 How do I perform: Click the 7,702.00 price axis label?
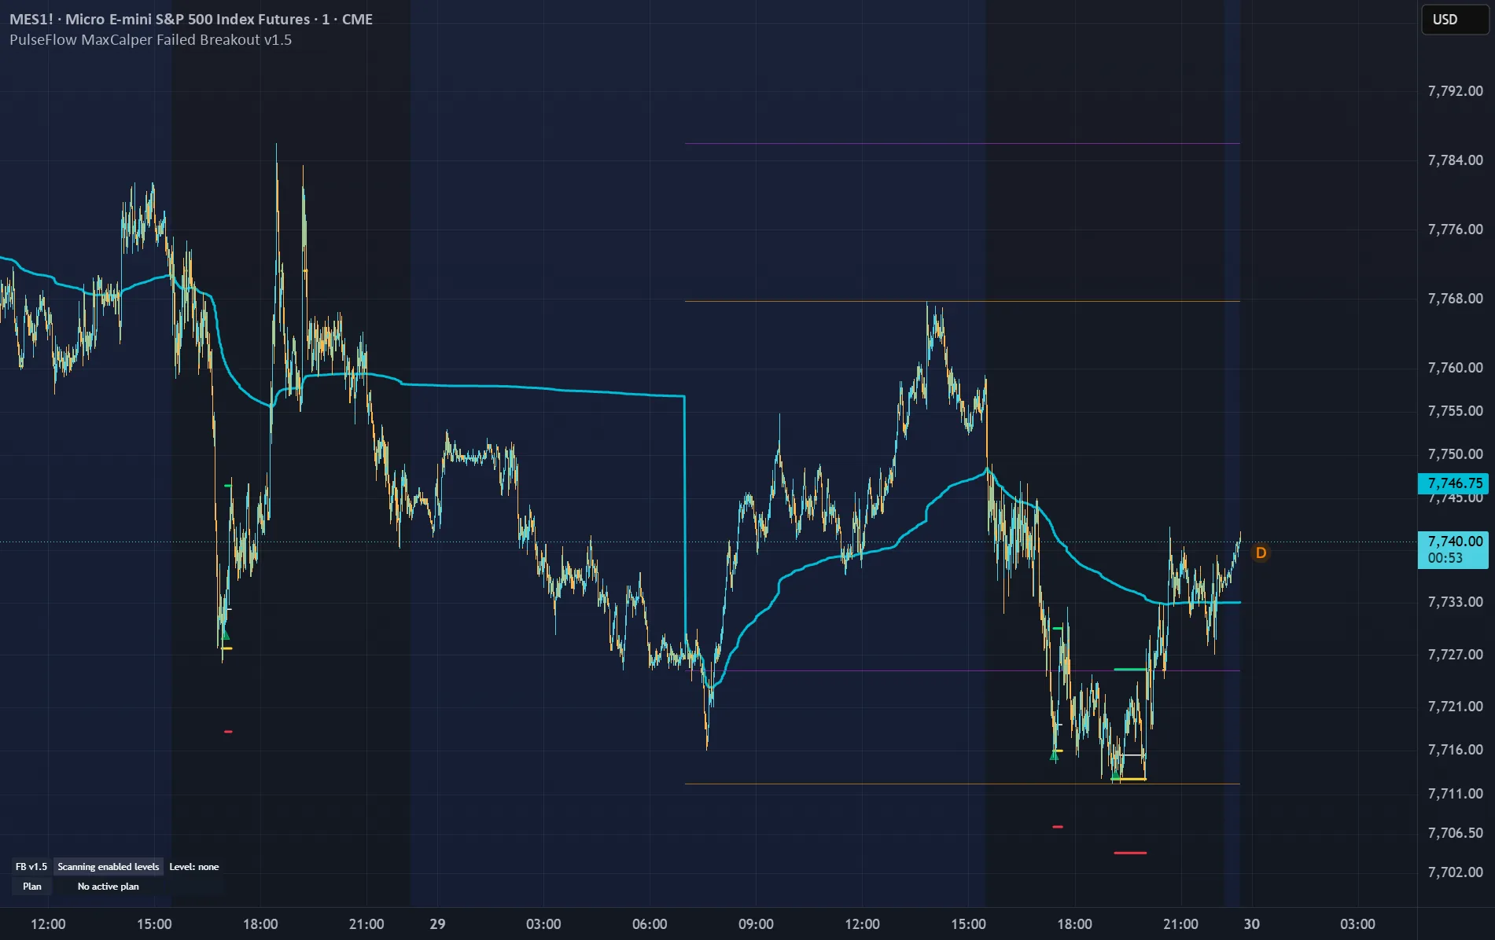tap(1455, 872)
